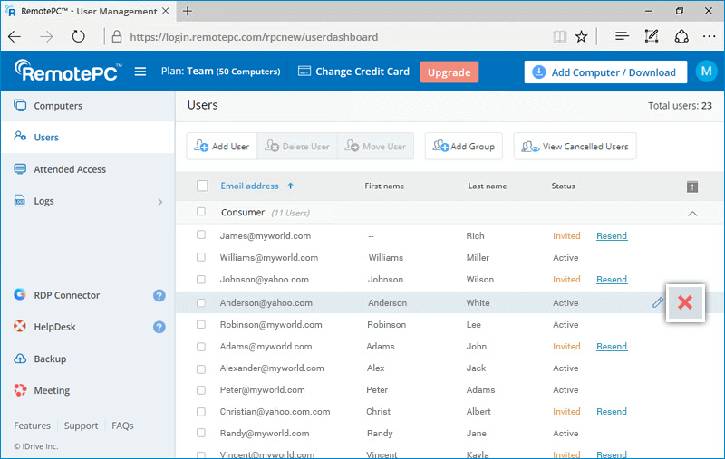Screen dimensions: 725x459
Task: Go back in the browser
Action: (14, 36)
